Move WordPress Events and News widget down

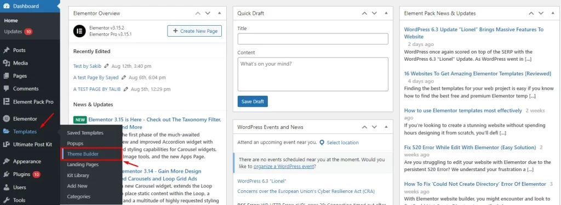point(374,127)
